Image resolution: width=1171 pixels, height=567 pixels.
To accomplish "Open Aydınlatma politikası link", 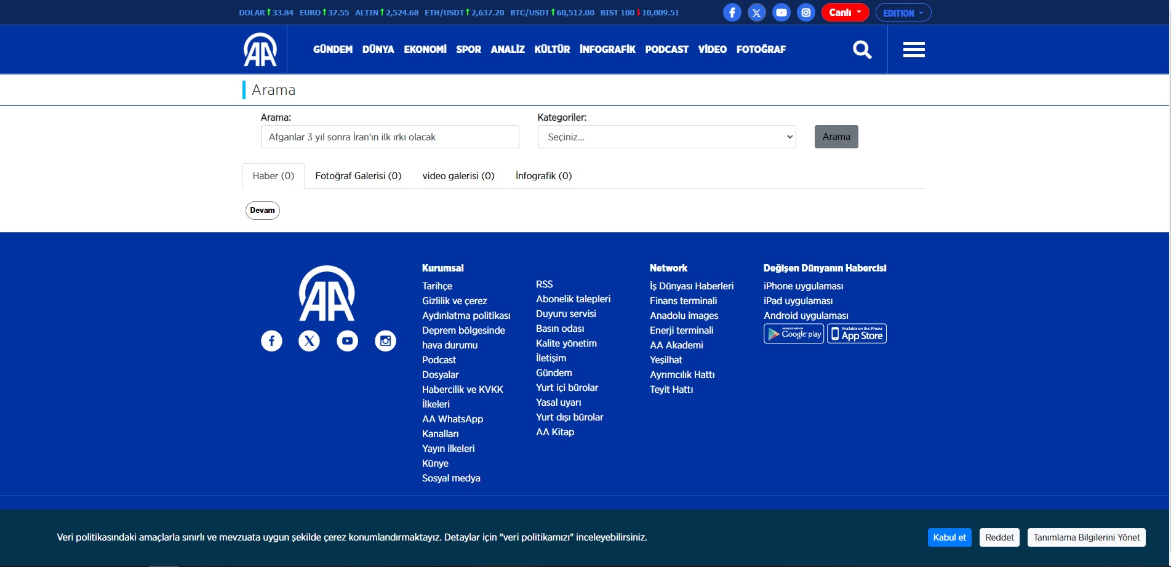I will 466,316.
